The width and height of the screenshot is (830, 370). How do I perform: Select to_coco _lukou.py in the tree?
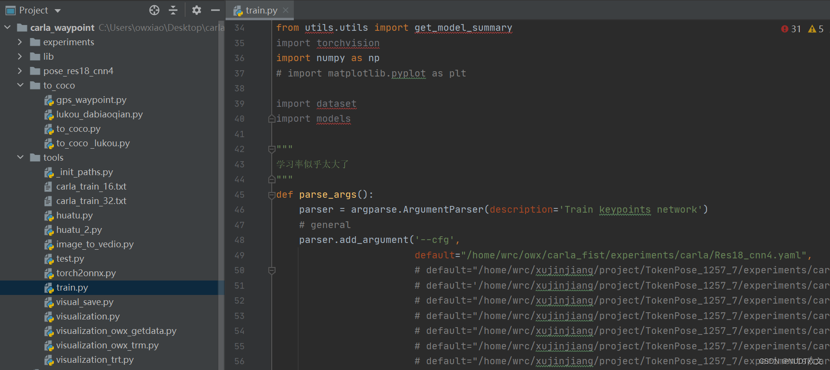point(93,143)
